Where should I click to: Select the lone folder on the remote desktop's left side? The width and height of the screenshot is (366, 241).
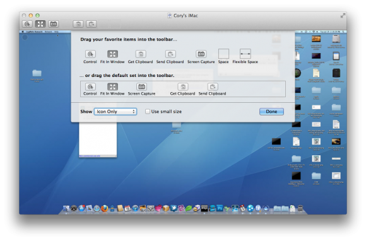tap(37, 73)
